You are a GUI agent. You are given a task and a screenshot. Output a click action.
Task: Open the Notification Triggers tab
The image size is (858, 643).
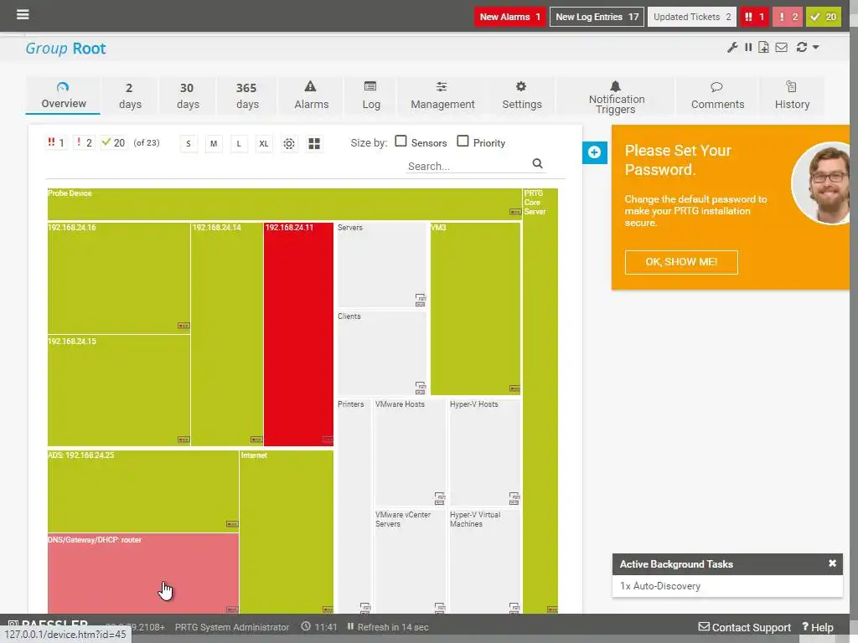tap(616, 95)
